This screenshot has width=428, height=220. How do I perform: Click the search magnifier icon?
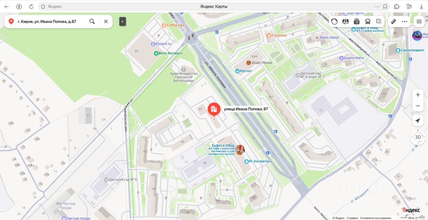point(92,21)
